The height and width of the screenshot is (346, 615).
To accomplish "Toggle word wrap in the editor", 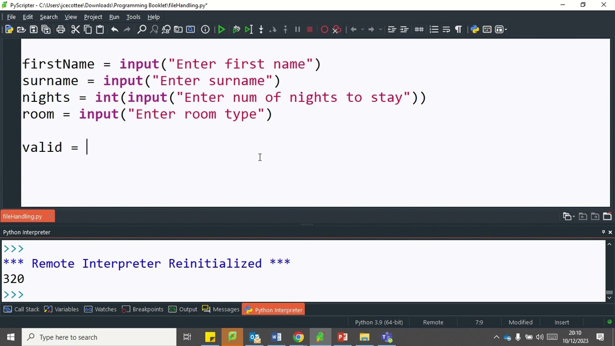I will [x=446, y=29].
